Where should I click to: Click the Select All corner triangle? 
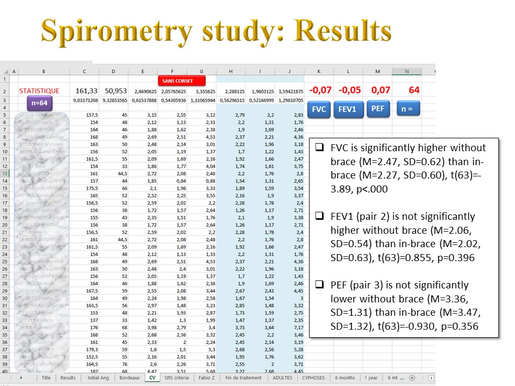pos(5,71)
